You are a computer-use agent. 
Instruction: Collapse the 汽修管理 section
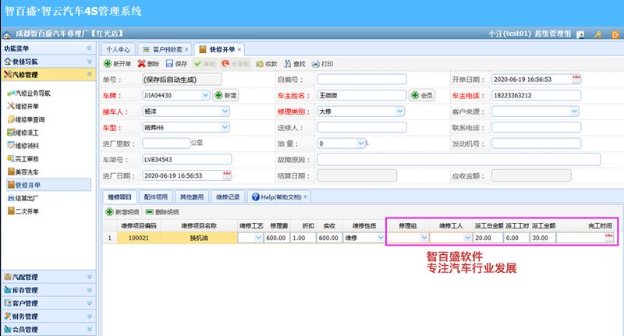[90, 74]
